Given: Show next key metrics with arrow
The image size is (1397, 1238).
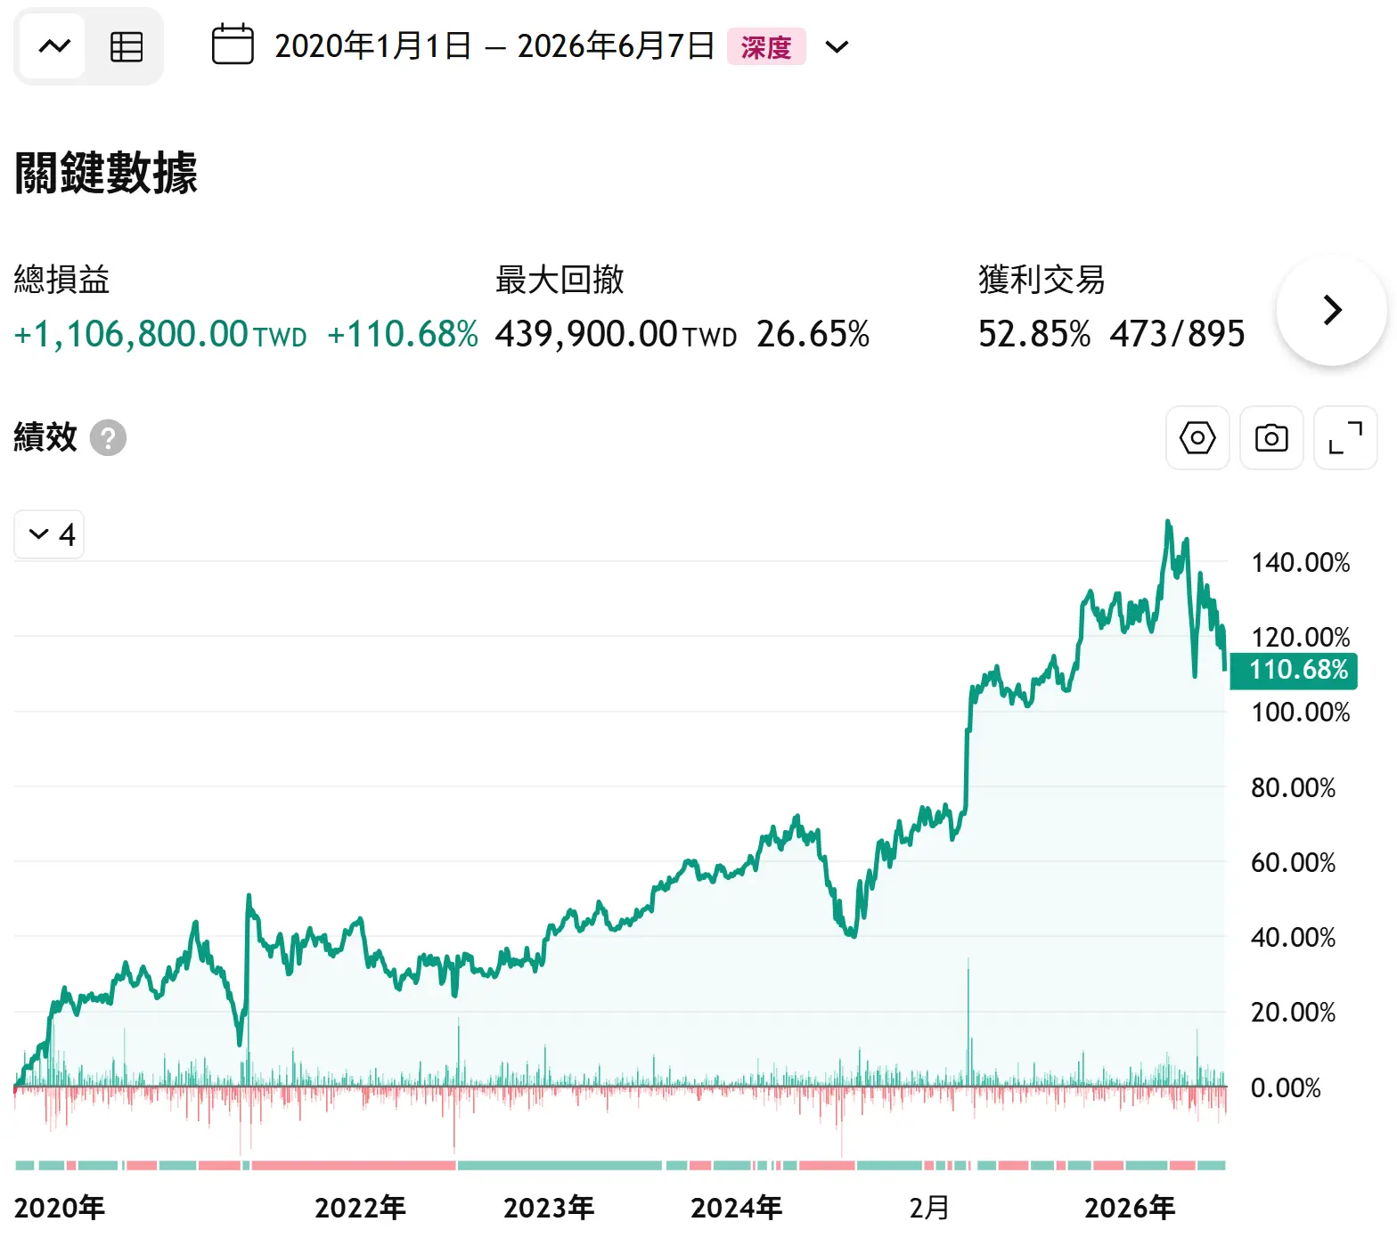Looking at the screenshot, I should tap(1332, 310).
